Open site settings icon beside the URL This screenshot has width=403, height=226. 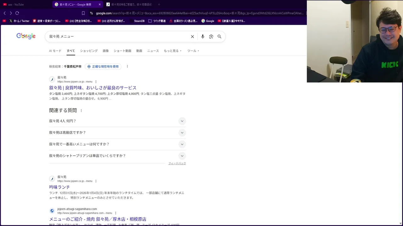[91, 13]
